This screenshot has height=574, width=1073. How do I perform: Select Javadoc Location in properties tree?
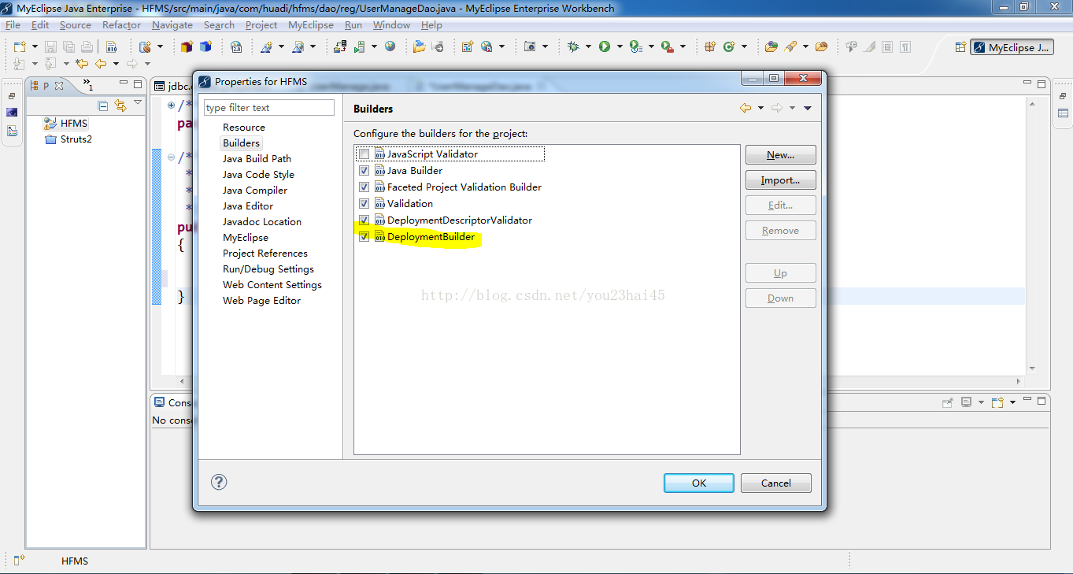pyautogui.click(x=262, y=221)
